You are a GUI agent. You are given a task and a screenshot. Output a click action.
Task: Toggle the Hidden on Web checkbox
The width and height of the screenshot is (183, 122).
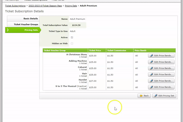click(x=72, y=43)
